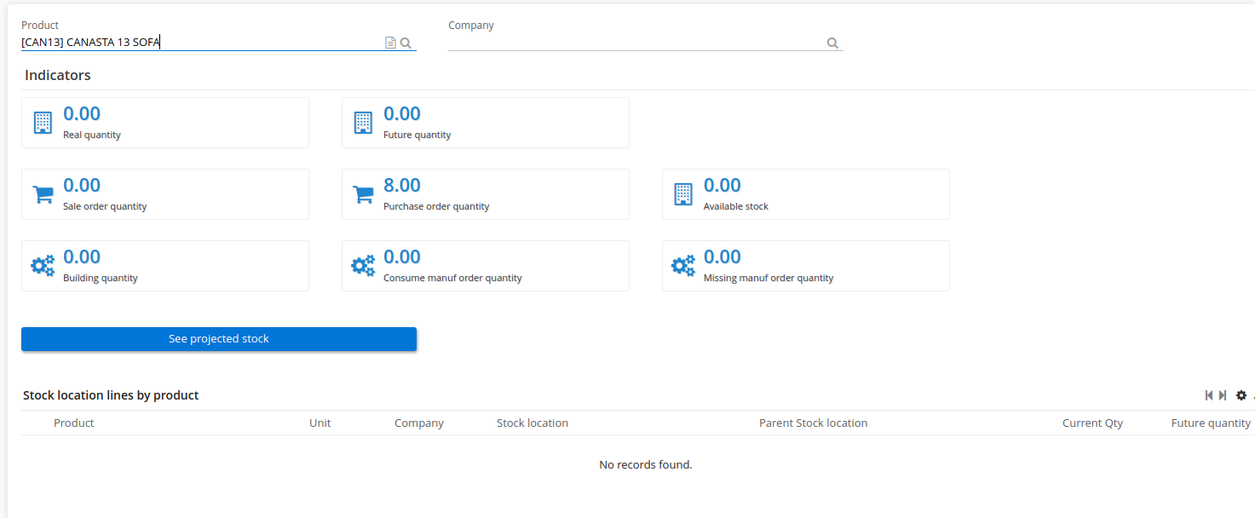
Task: Click the building icon on Available stock card
Action: click(683, 194)
